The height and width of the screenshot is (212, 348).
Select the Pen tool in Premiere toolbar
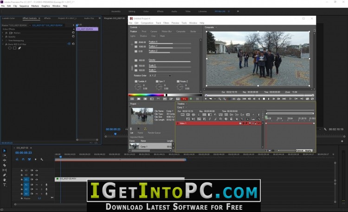pos(5,175)
